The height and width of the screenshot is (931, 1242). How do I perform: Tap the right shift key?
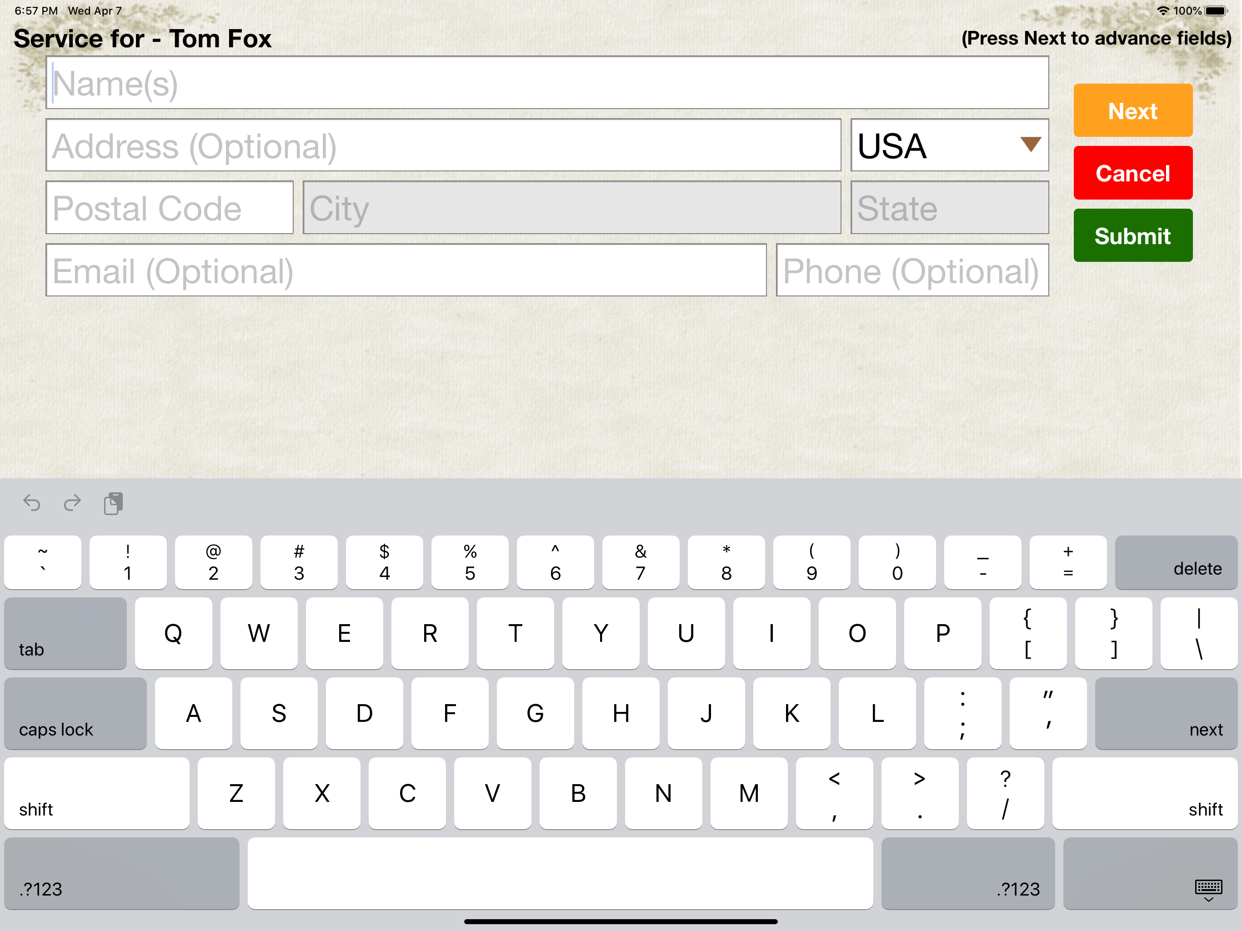1144,793
